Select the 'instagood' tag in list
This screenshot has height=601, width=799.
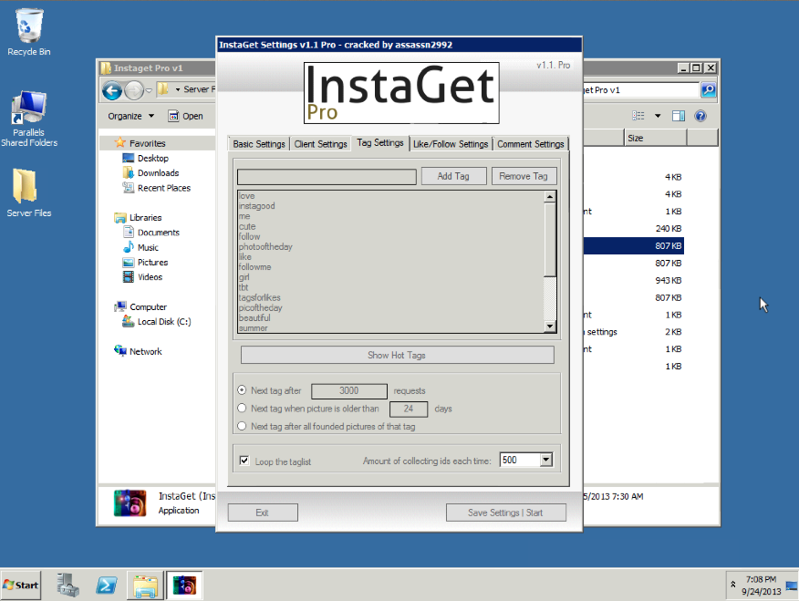pos(257,206)
